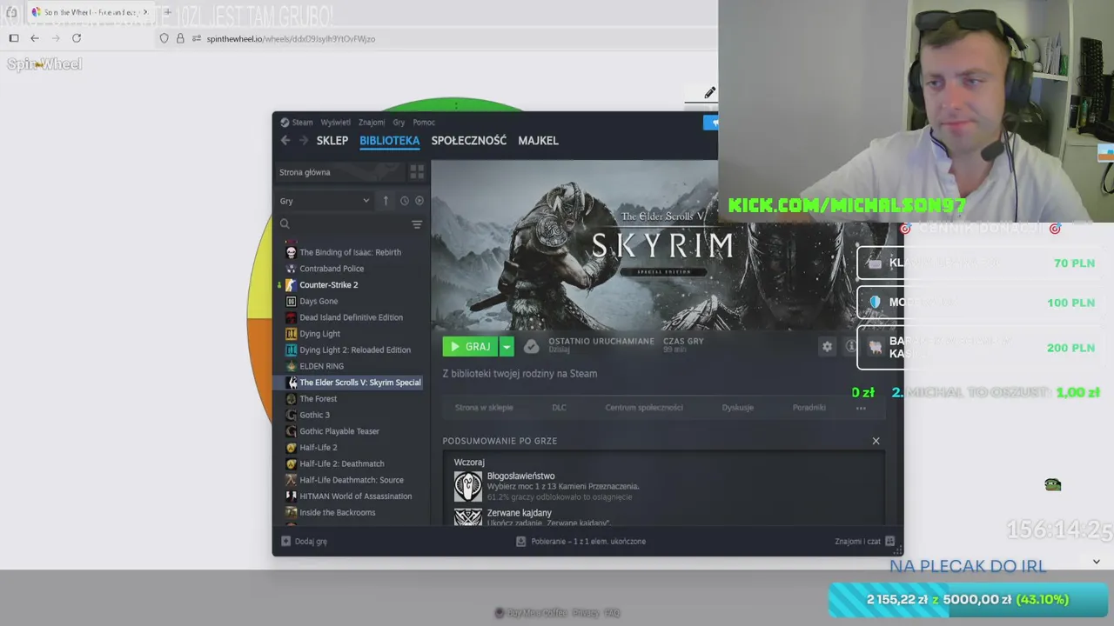The image size is (1114, 626).
Task: Go back in the browser
Action: pos(35,38)
